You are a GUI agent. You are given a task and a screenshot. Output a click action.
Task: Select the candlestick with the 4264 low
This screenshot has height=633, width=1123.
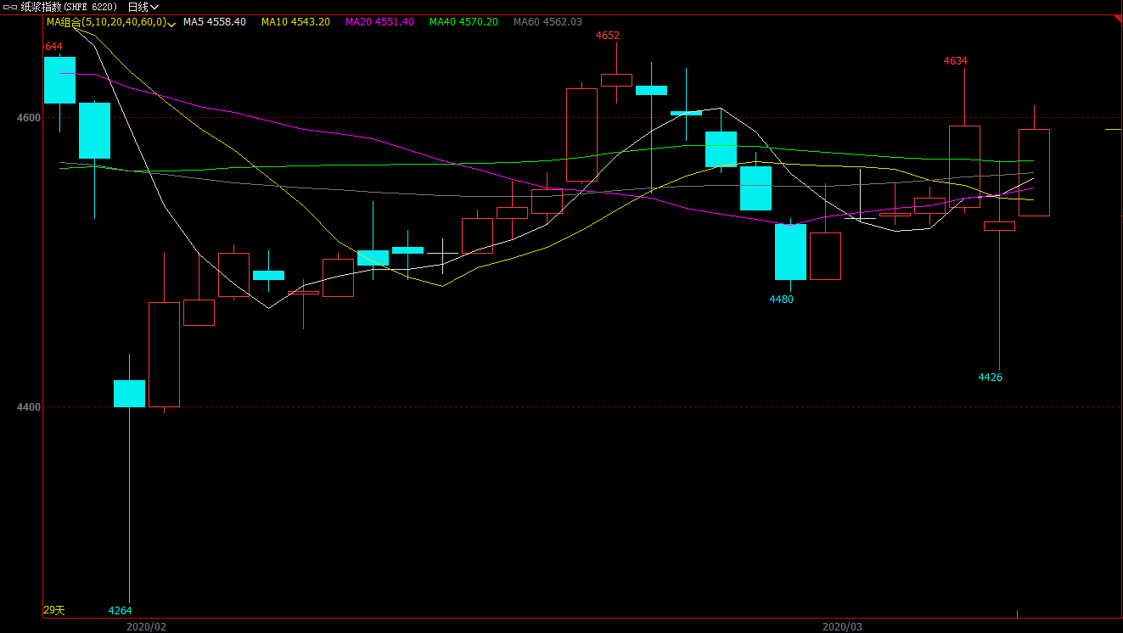(130, 394)
